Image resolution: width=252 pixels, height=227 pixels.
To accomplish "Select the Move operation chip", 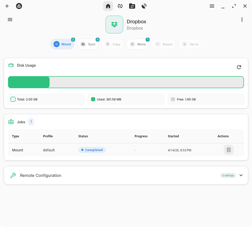I will (x=137, y=44).
